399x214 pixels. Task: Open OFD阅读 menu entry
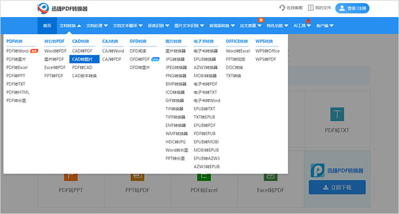[138, 51]
